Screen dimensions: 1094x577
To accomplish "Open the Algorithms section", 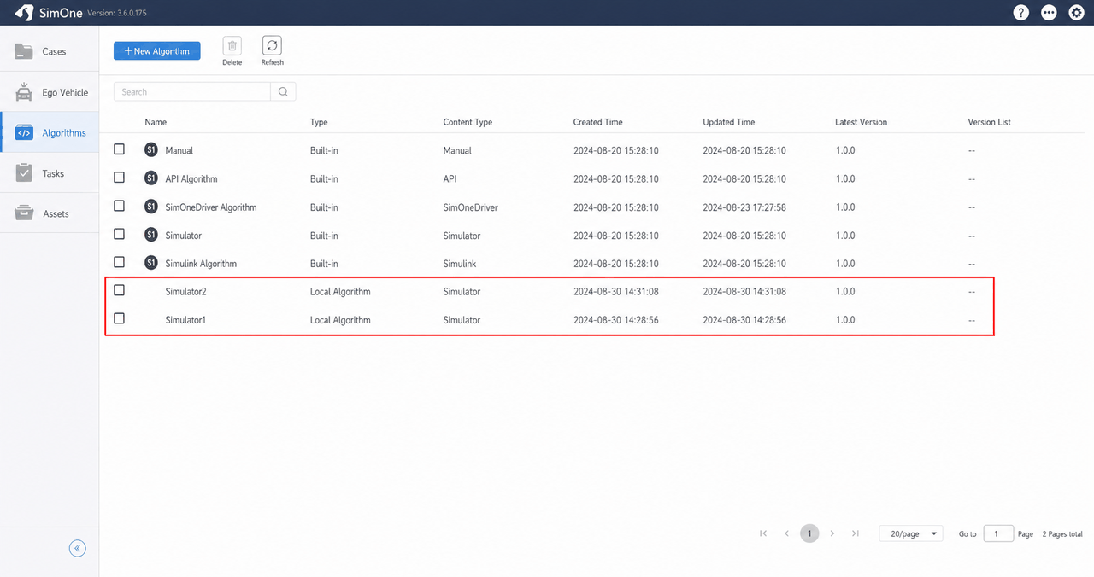I will click(x=50, y=133).
